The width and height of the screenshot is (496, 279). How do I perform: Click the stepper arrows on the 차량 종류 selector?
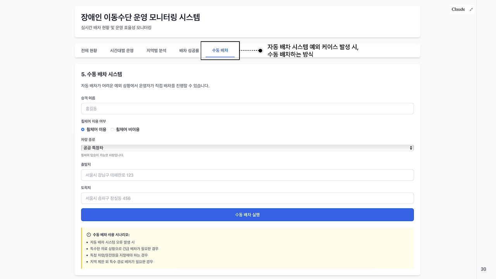[410, 147]
